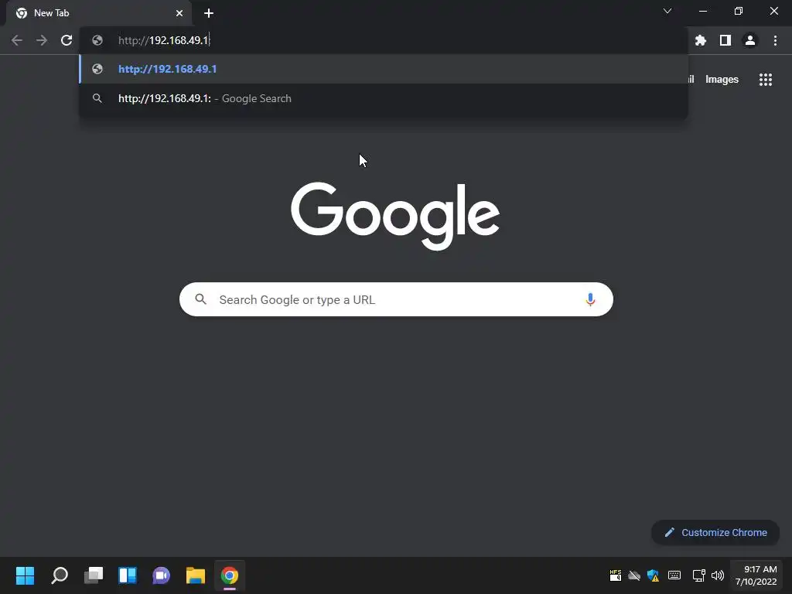Open Task View on the taskbar
Screen dimensions: 792x594
[x=94, y=575]
